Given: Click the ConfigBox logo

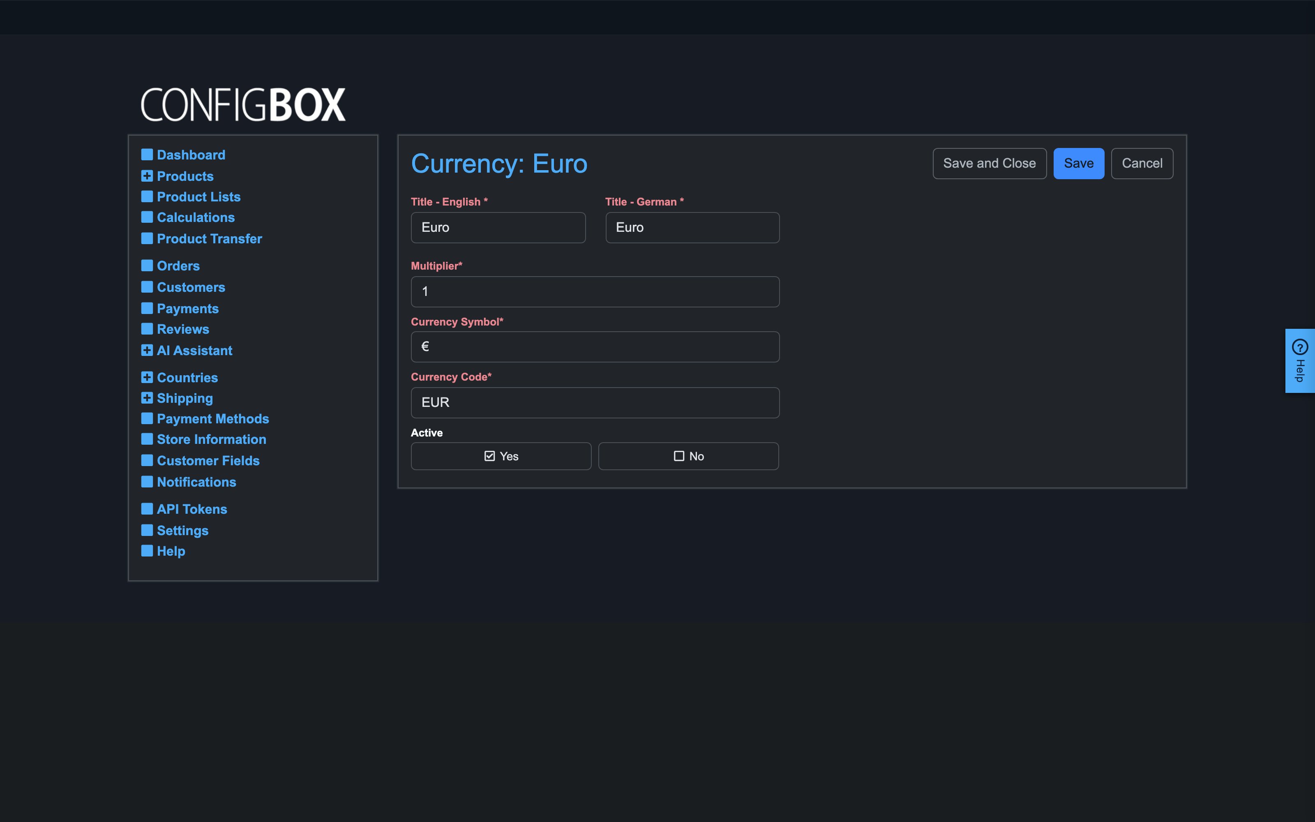Looking at the screenshot, I should click(243, 104).
